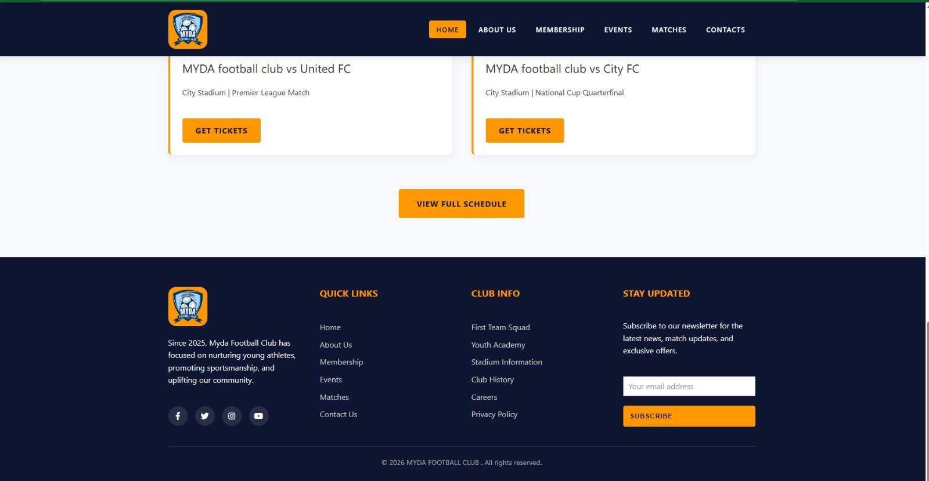929x481 pixels.
Task: Click the QUICK LINKS footer heading
Action: (349, 294)
